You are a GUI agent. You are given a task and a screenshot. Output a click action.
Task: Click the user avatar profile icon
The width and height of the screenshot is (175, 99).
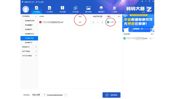pyautogui.click(x=26, y=9)
